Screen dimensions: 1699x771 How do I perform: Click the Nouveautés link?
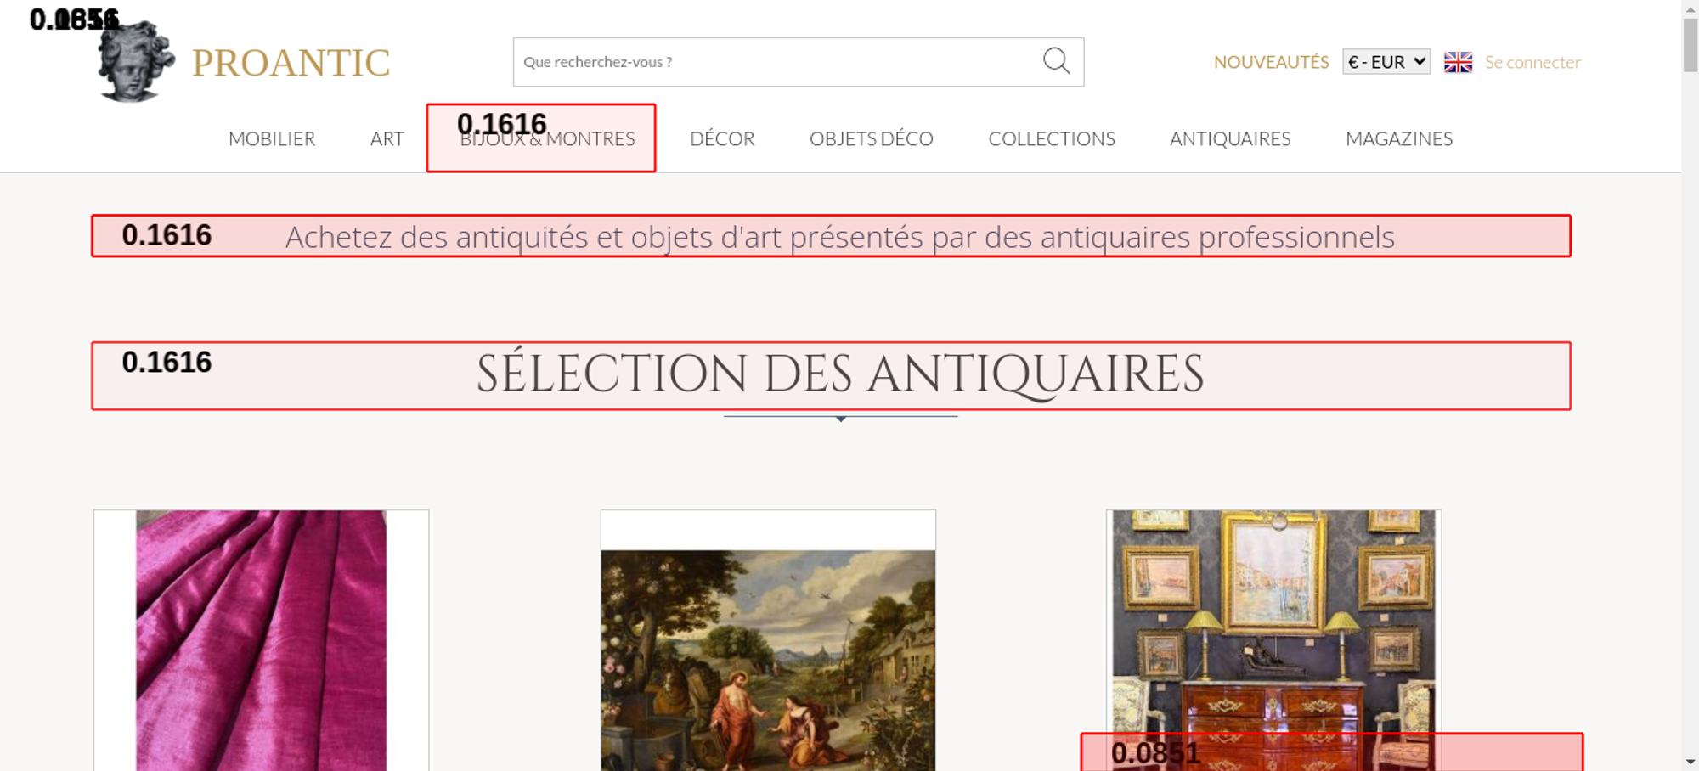click(x=1270, y=62)
